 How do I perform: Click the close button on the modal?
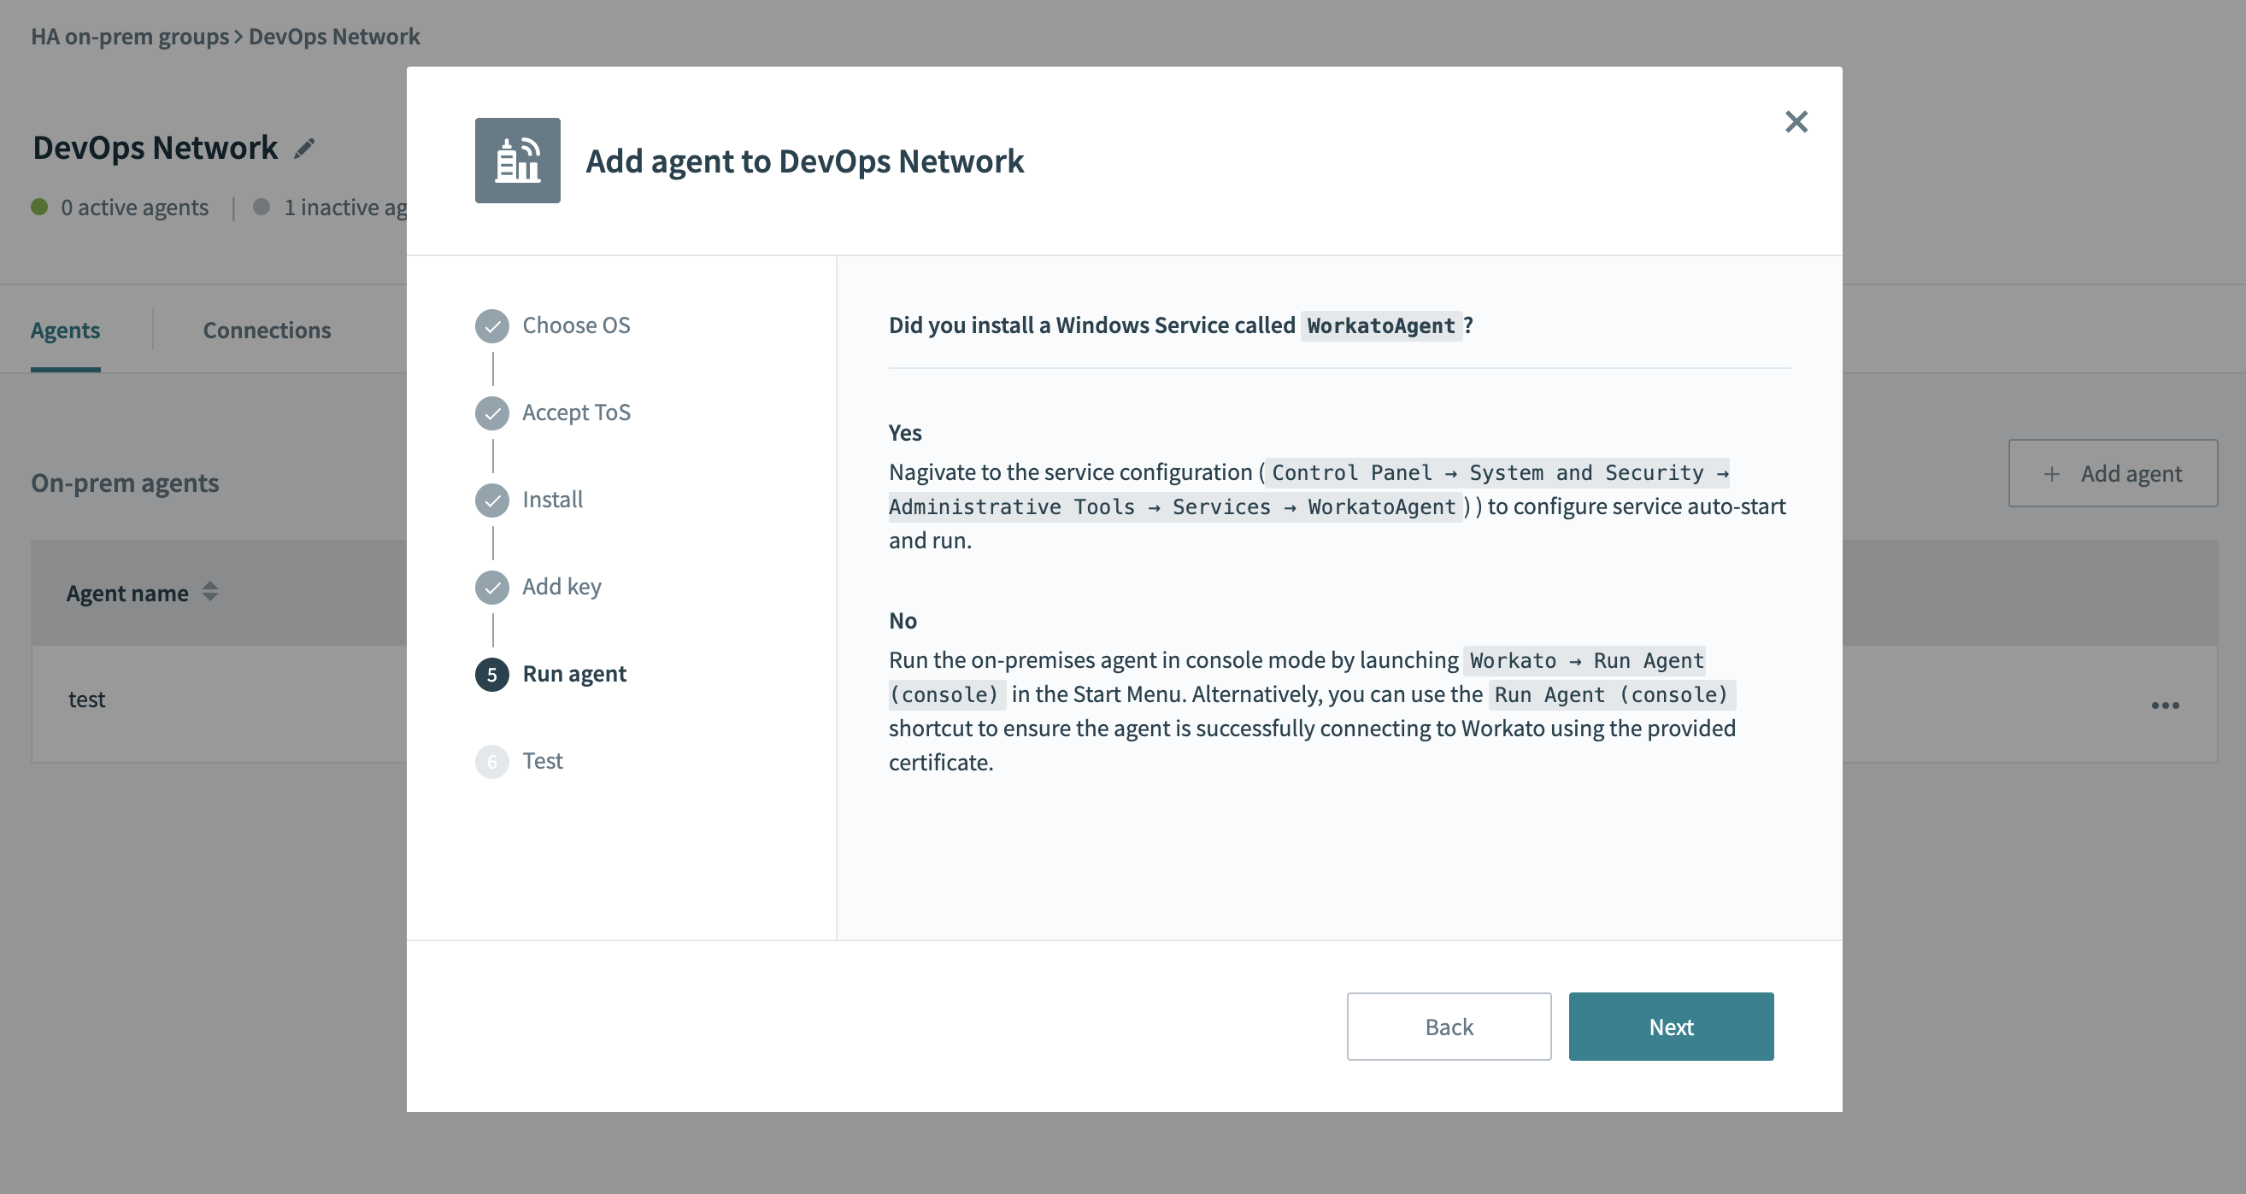tap(1796, 120)
